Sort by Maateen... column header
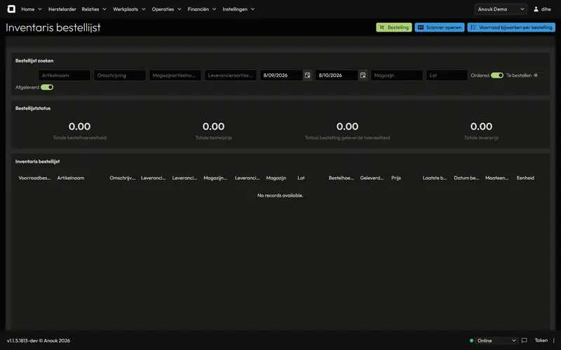The height and width of the screenshot is (350, 561). tap(496, 178)
